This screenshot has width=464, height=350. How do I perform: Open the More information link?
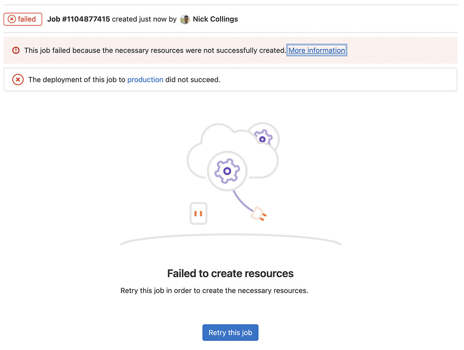click(316, 50)
